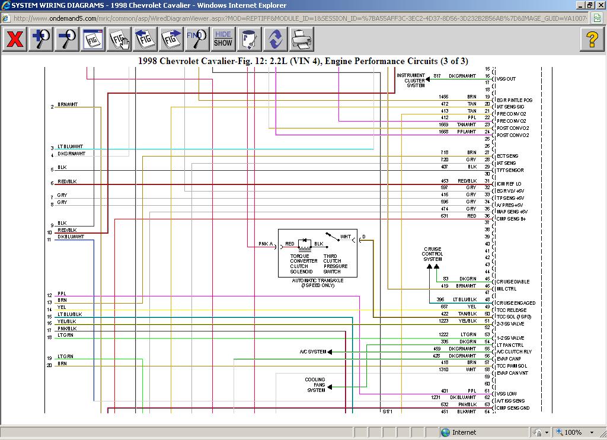Viewport: 607px width, 440px height.
Task: Click the paint bucket wire color icon
Action: point(249,40)
